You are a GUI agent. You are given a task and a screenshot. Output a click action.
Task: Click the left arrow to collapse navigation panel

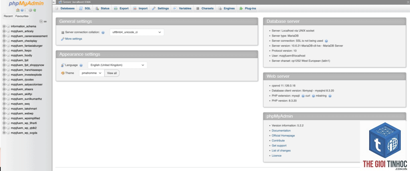coord(54,2)
